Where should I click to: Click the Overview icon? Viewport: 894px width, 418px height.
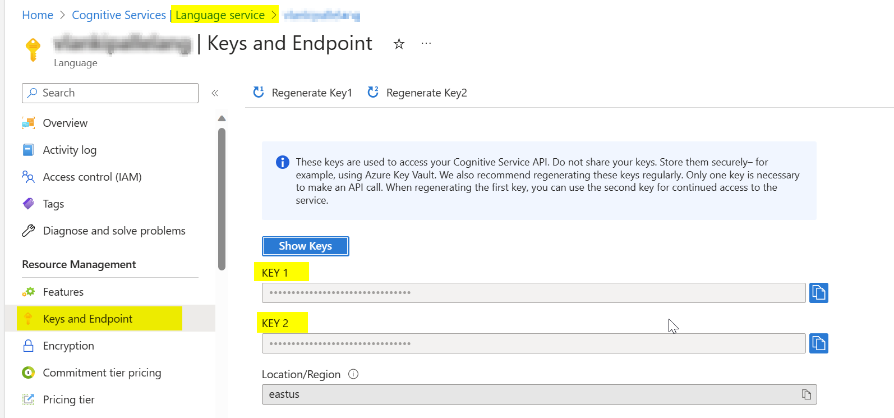pyautogui.click(x=28, y=123)
